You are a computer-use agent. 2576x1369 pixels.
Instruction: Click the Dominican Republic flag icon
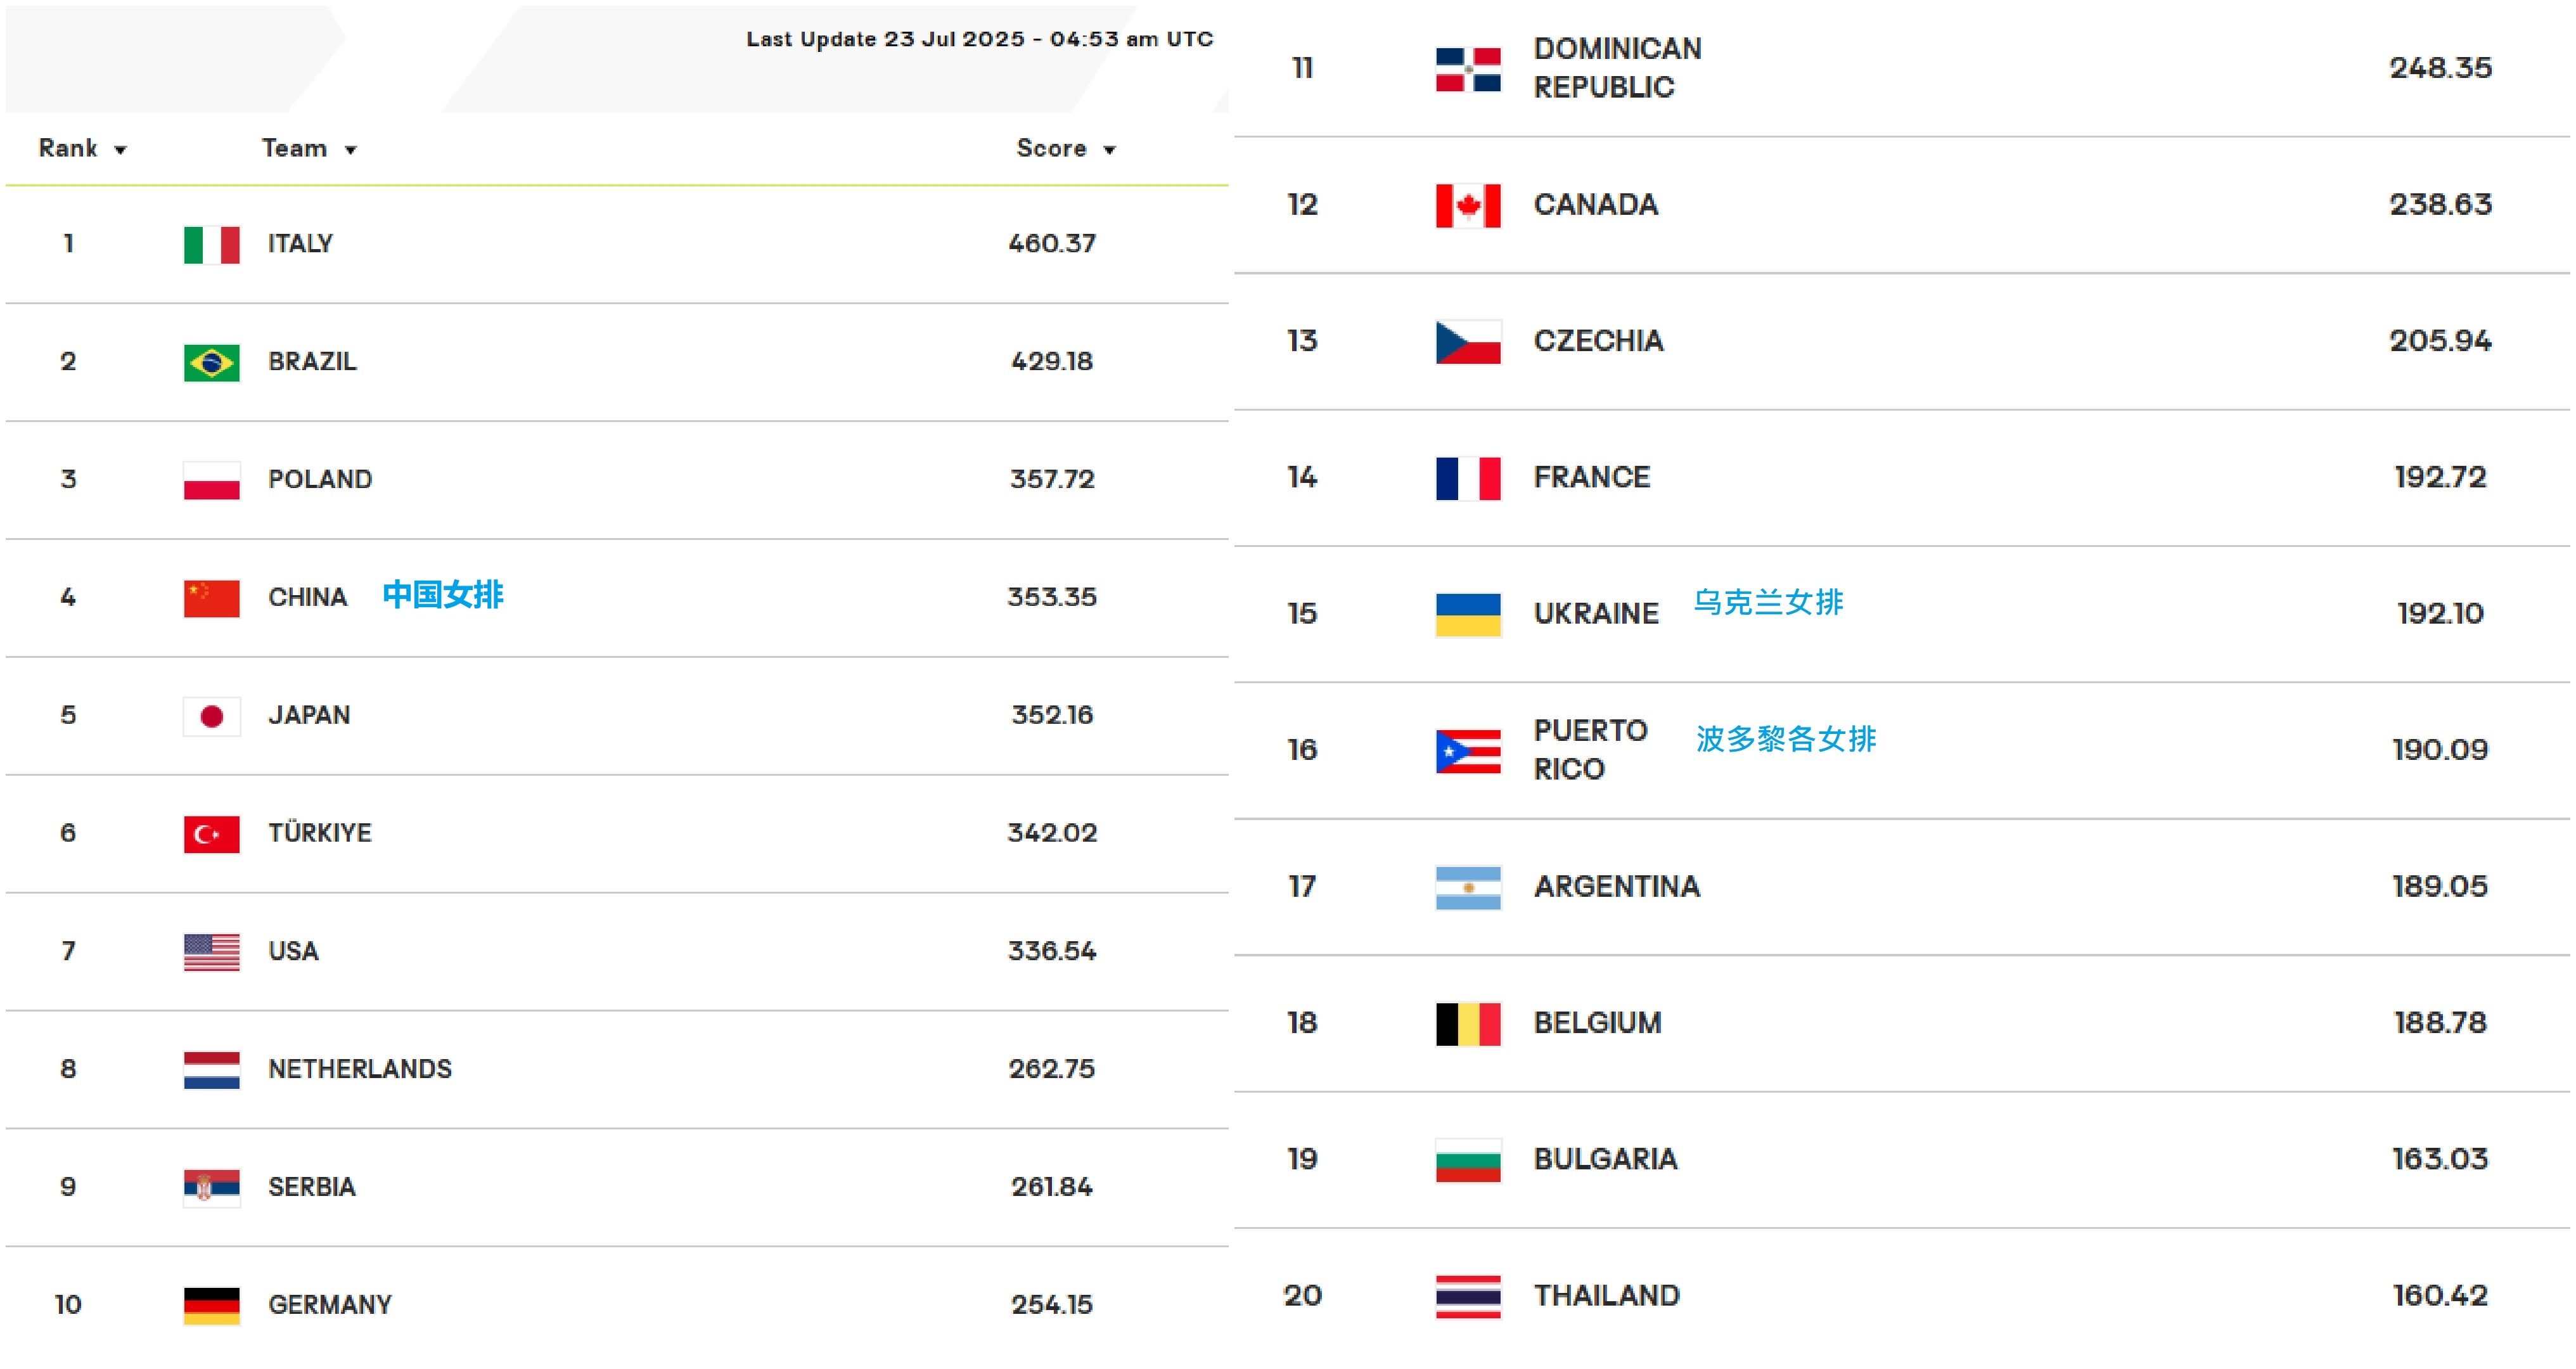coord(1468,69)
